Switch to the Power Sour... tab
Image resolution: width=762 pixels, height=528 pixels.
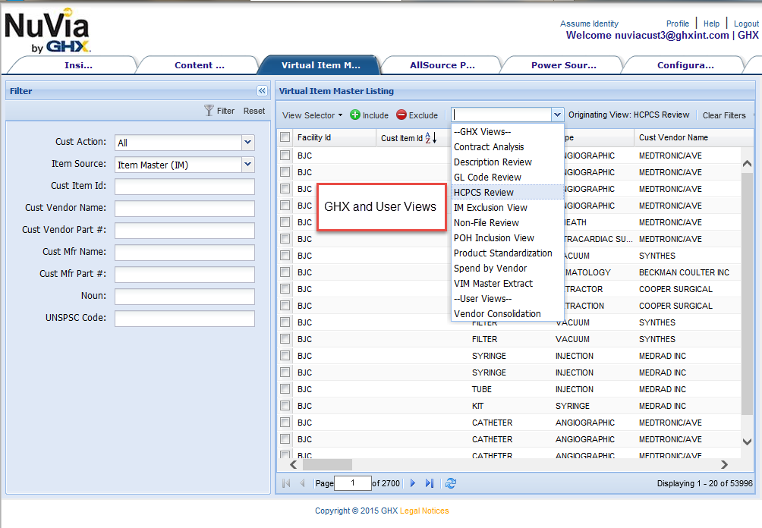(563, 65)
